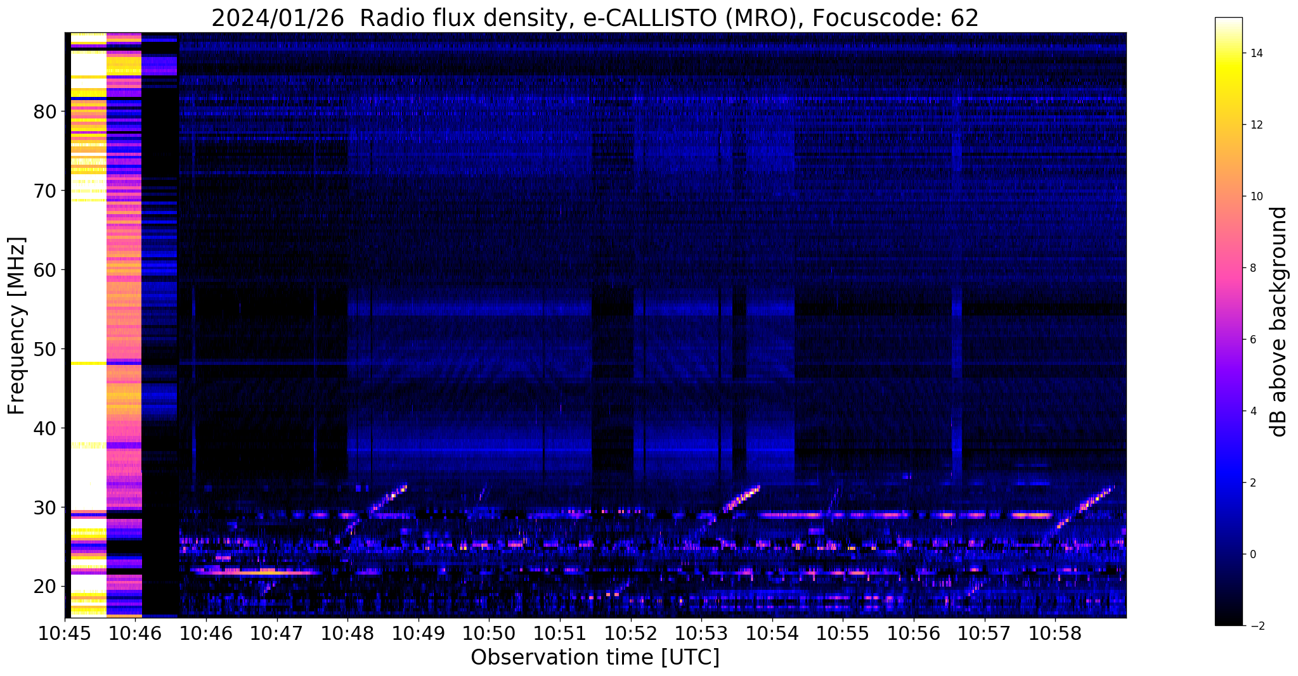Image resolution: width=1298 pixels, height=676 pixels.
Task: Click the 50 frequency tick label
Action: [45, 350]
